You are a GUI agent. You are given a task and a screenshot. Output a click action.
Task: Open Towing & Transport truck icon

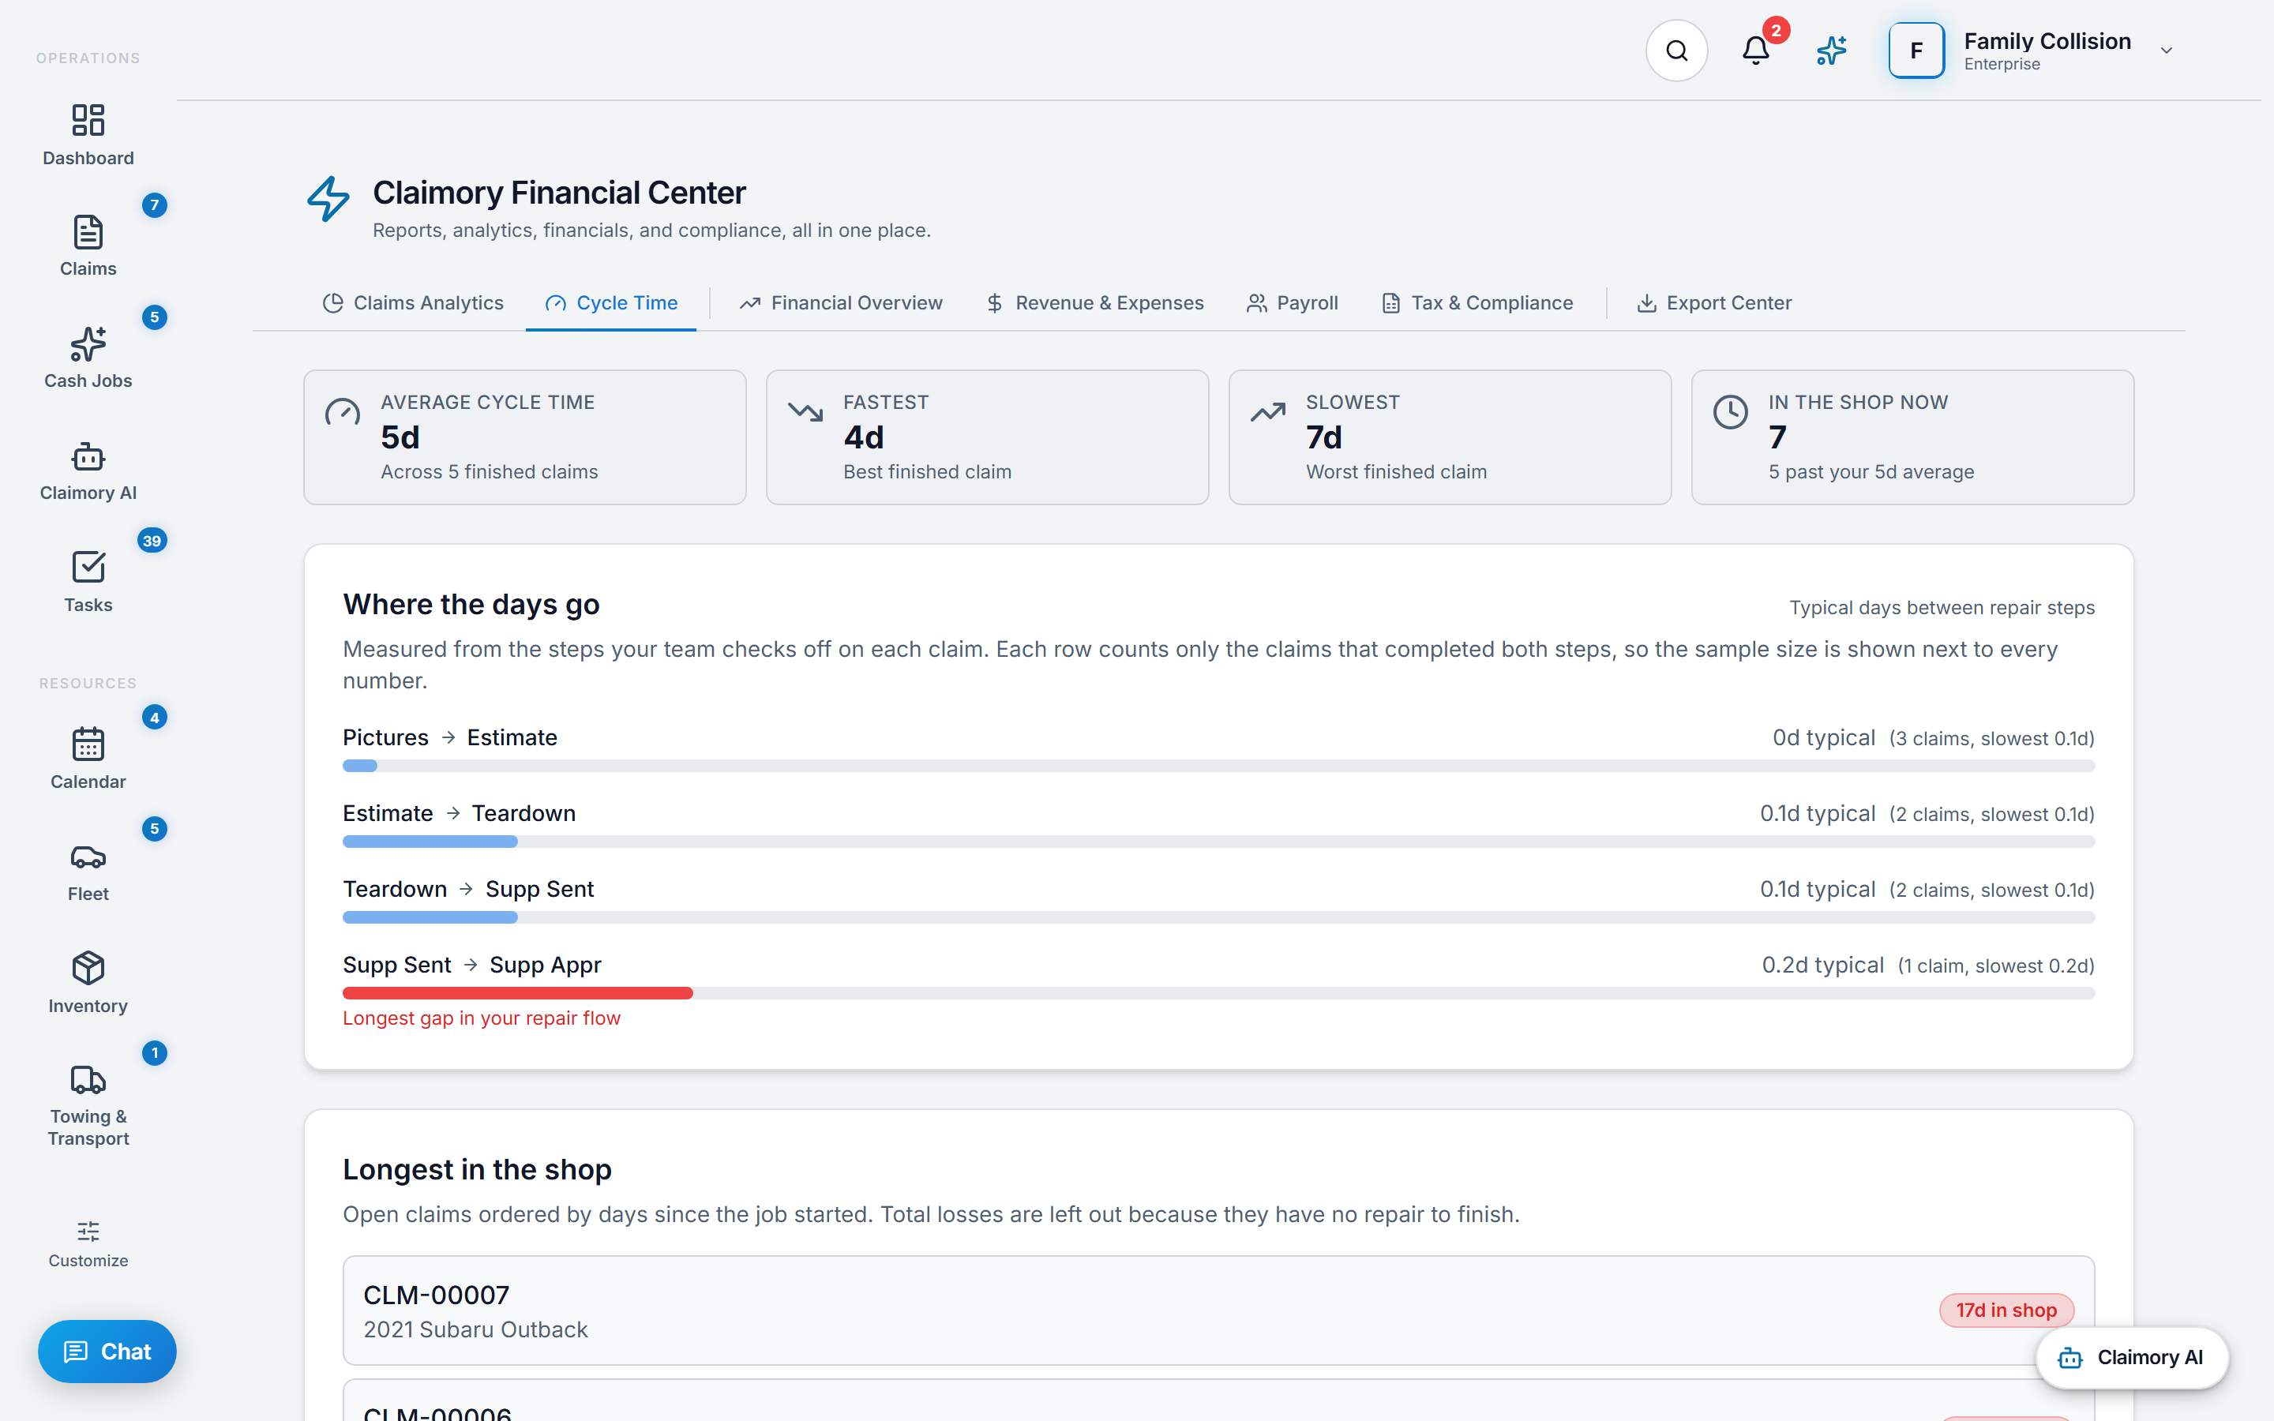click(x=88, y=1080)
